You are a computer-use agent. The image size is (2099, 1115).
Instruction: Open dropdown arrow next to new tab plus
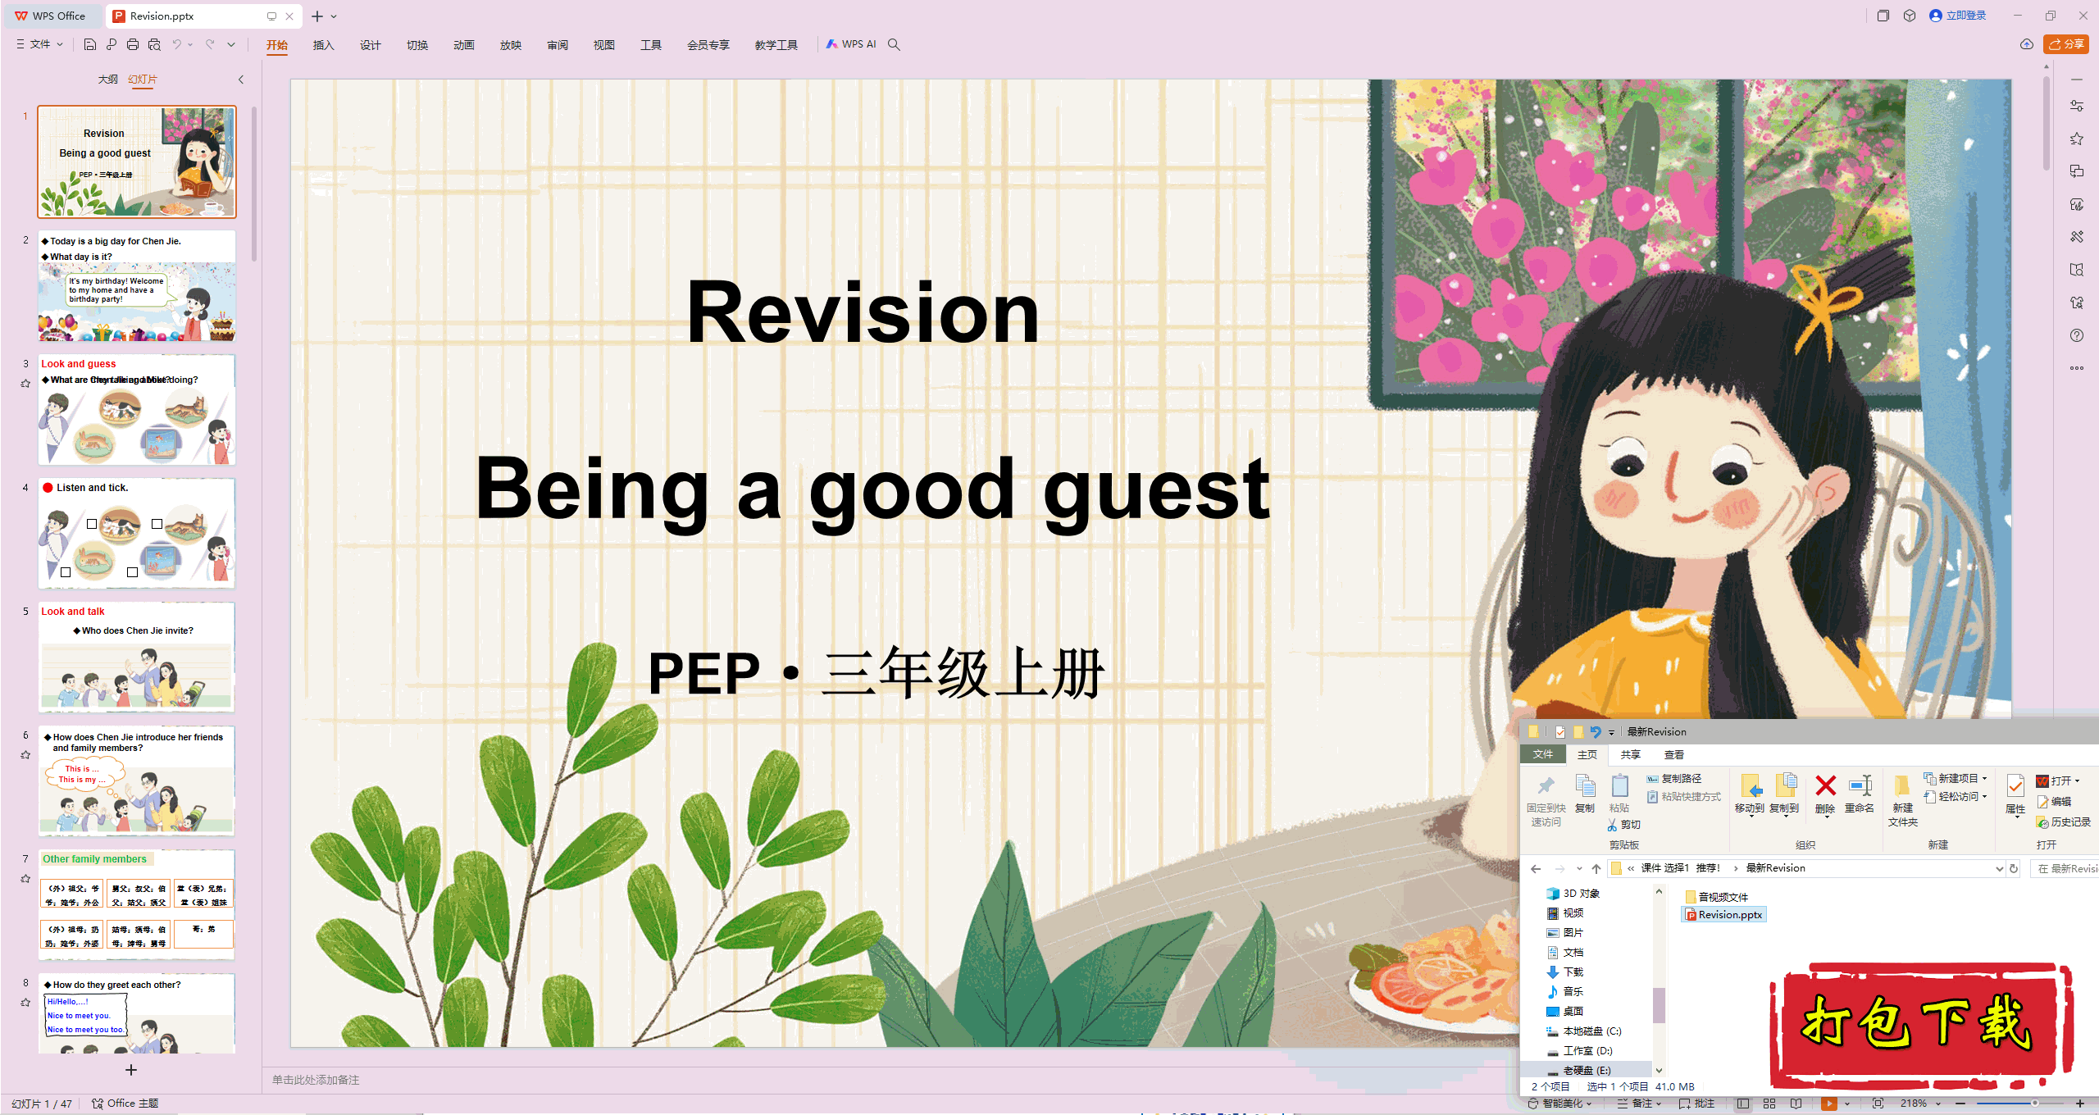point(334,16)
